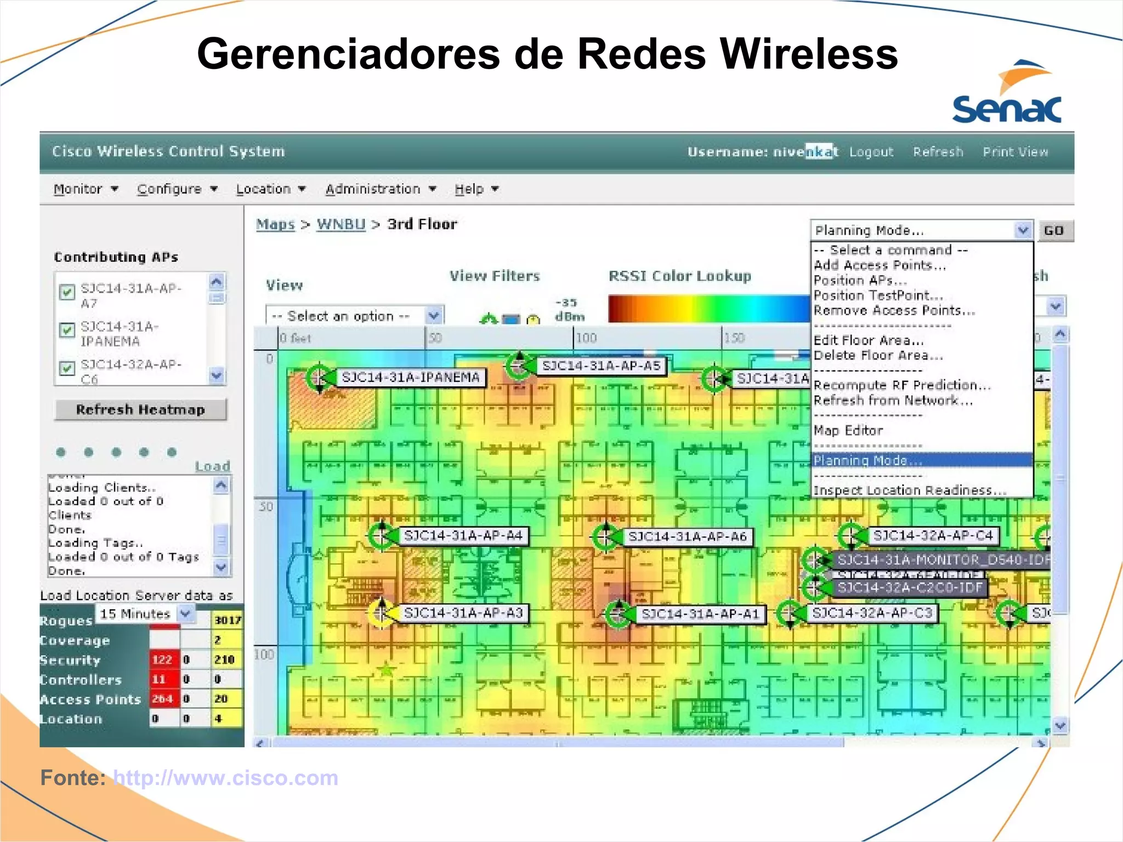Viewport: 1123px width, 842px height.
Task: Click the SJC14-31A-AP-A6 access point icon
Action: pos(605,536)
